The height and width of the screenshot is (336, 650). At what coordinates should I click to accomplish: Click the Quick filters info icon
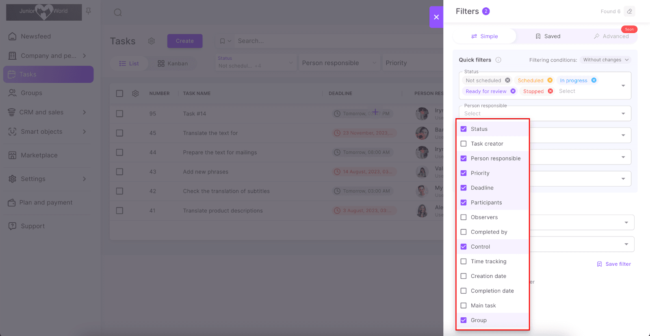(498, 60)
